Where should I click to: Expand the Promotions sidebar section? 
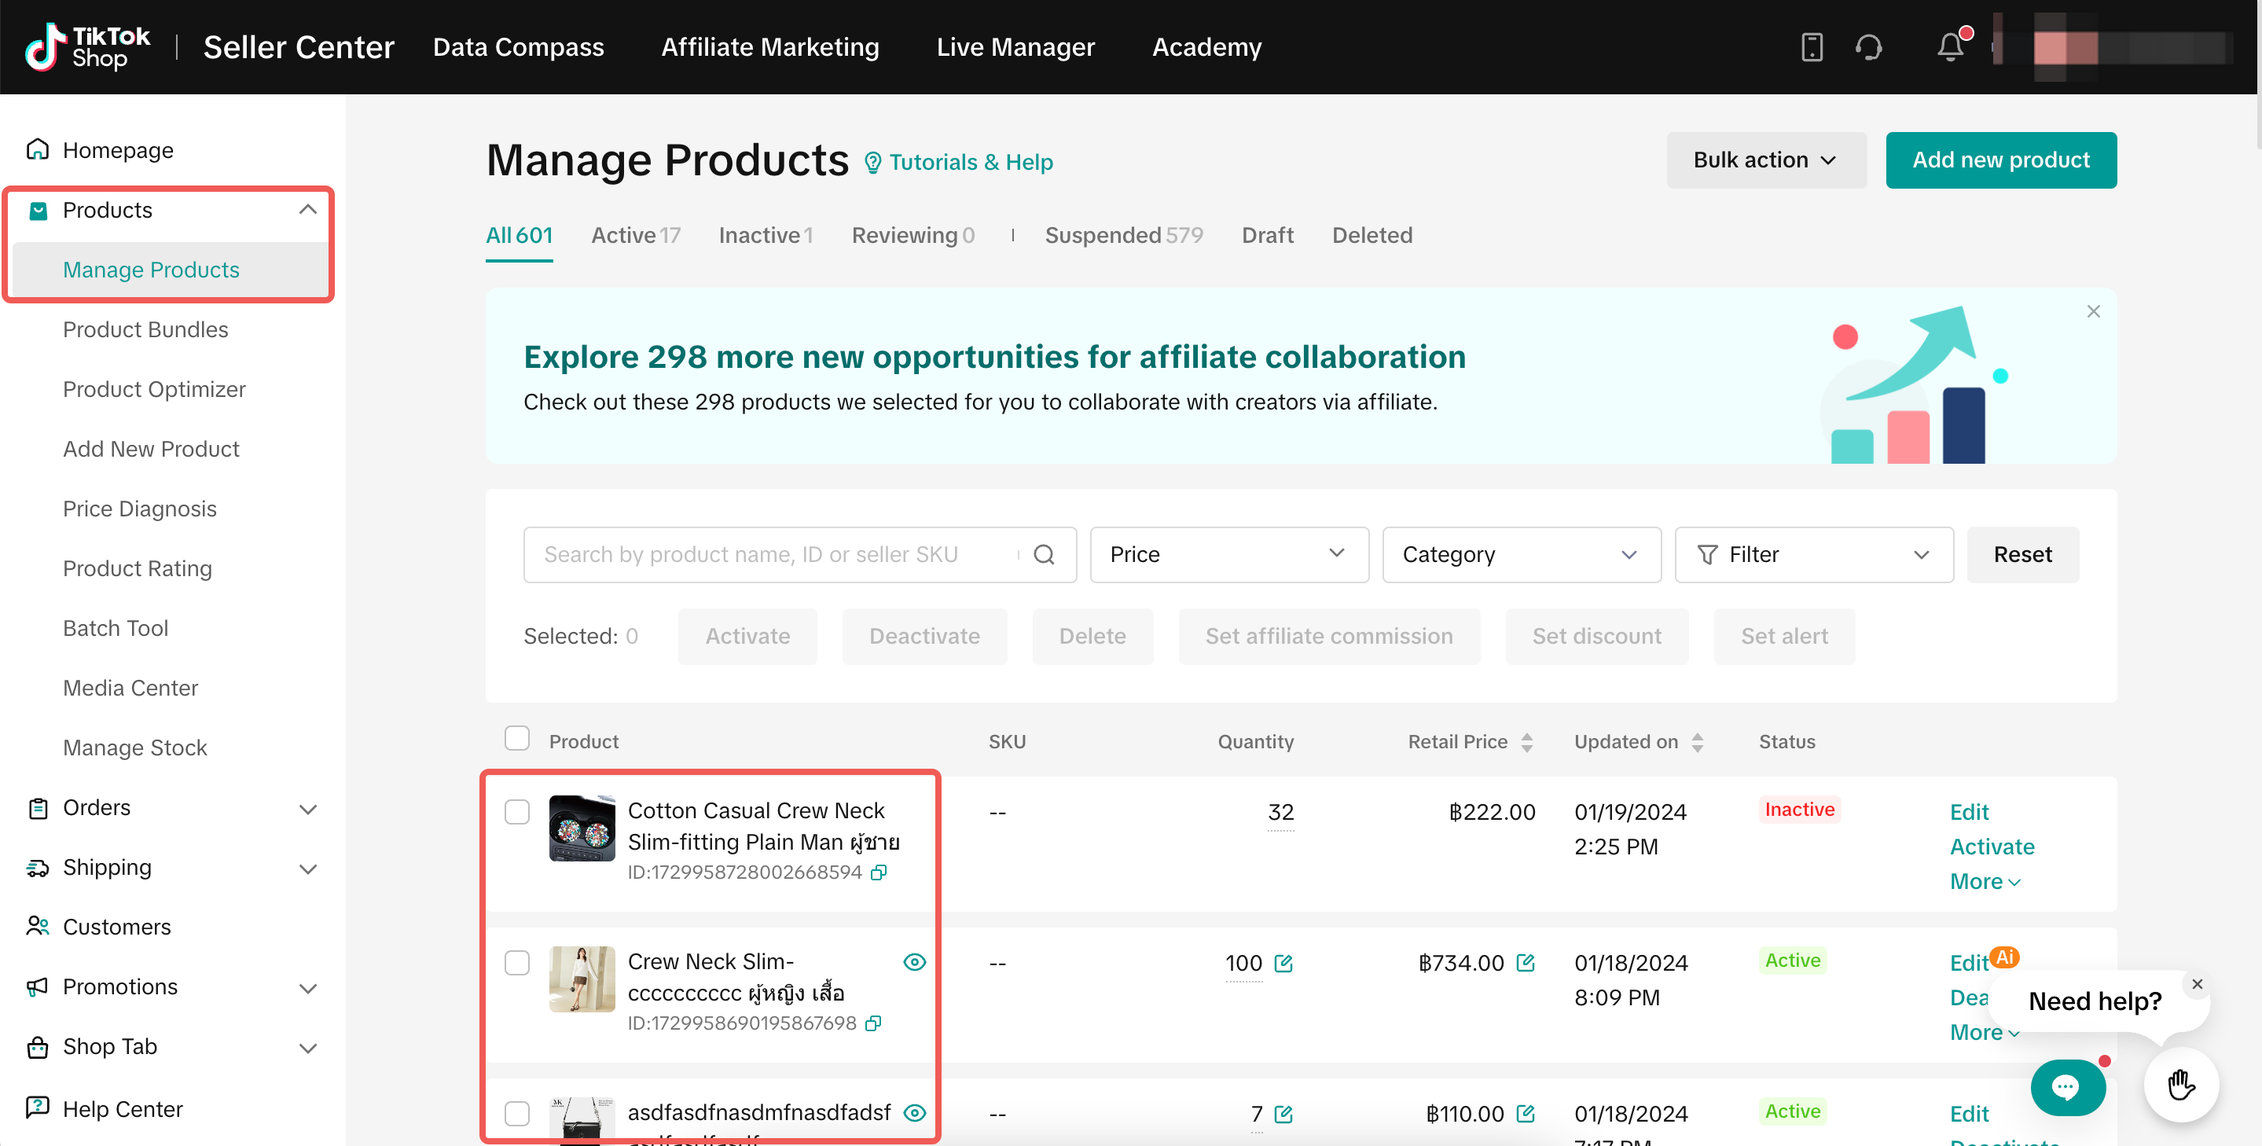click(307, 988)
